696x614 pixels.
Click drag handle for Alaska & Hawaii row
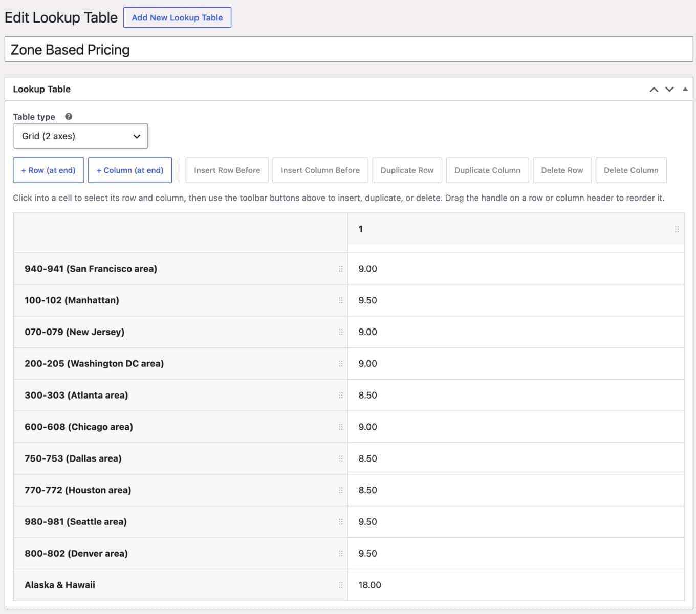click(x=341, y=585)
